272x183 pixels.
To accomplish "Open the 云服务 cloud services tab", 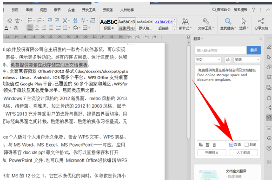I will pyautogui.click(x=108, y=10).
